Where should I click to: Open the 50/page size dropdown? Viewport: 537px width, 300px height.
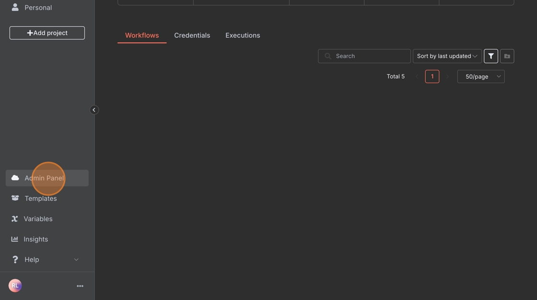pos(481,77)
